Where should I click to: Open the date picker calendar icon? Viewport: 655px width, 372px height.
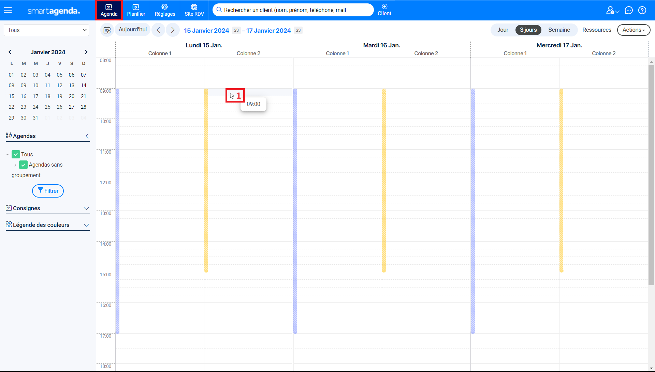coord(107,30)
